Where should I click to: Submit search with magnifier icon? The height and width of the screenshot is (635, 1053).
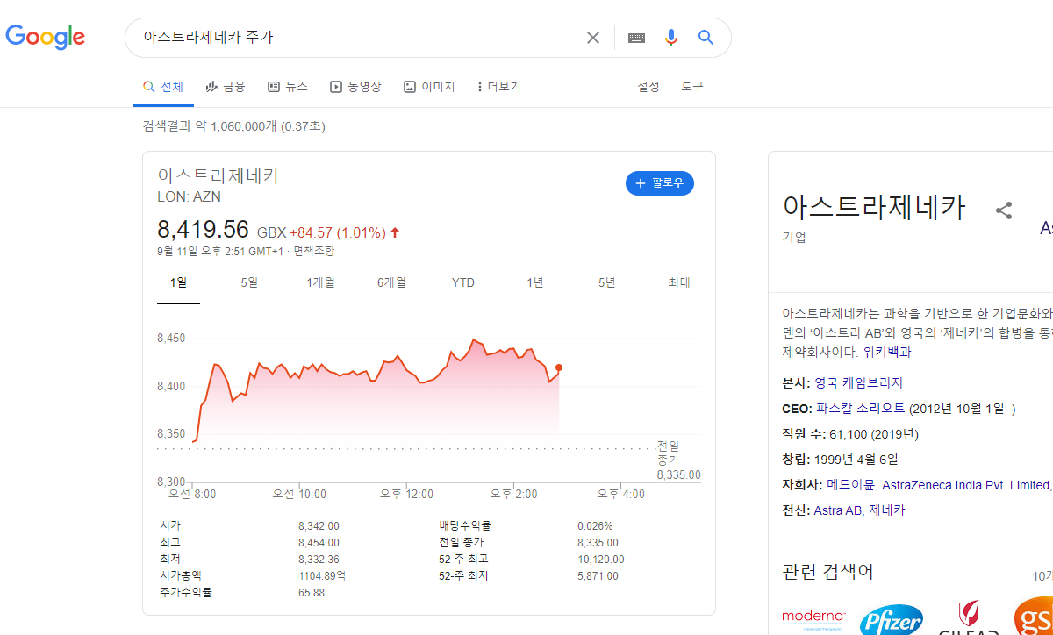(706, 38)
